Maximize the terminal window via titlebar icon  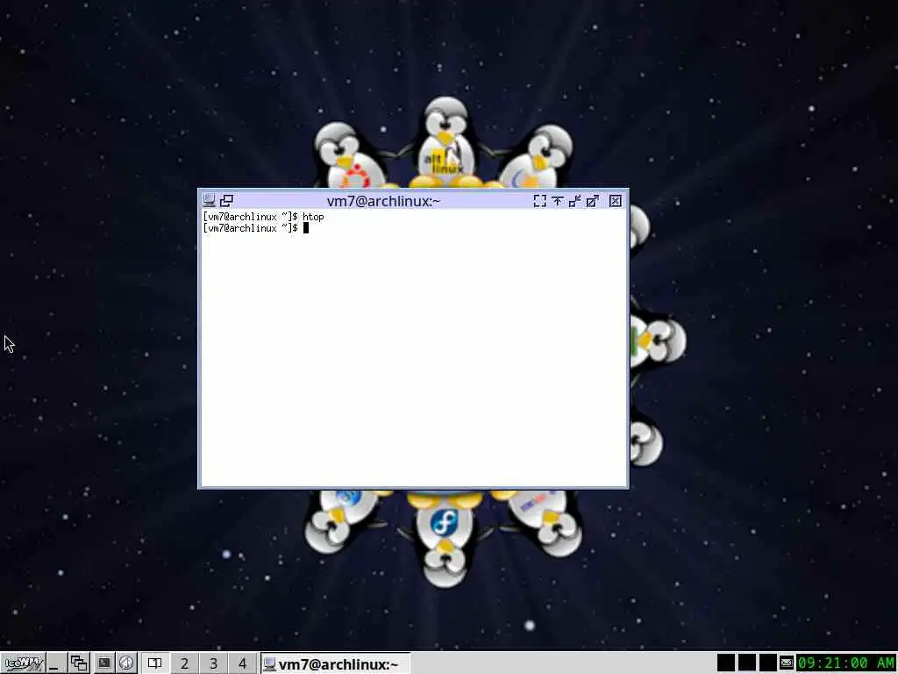pyautogui.click(x=593, y=201)
